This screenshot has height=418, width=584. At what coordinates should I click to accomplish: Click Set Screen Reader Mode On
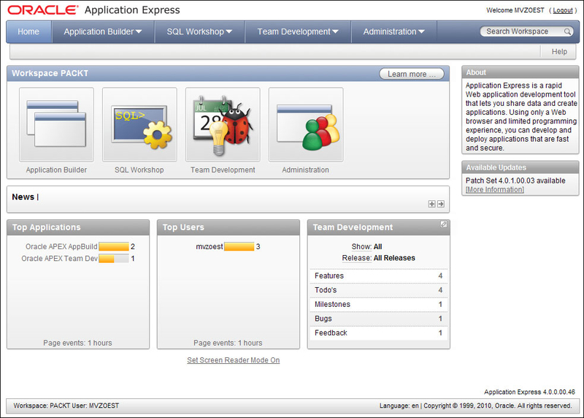[x=234, y=360]
